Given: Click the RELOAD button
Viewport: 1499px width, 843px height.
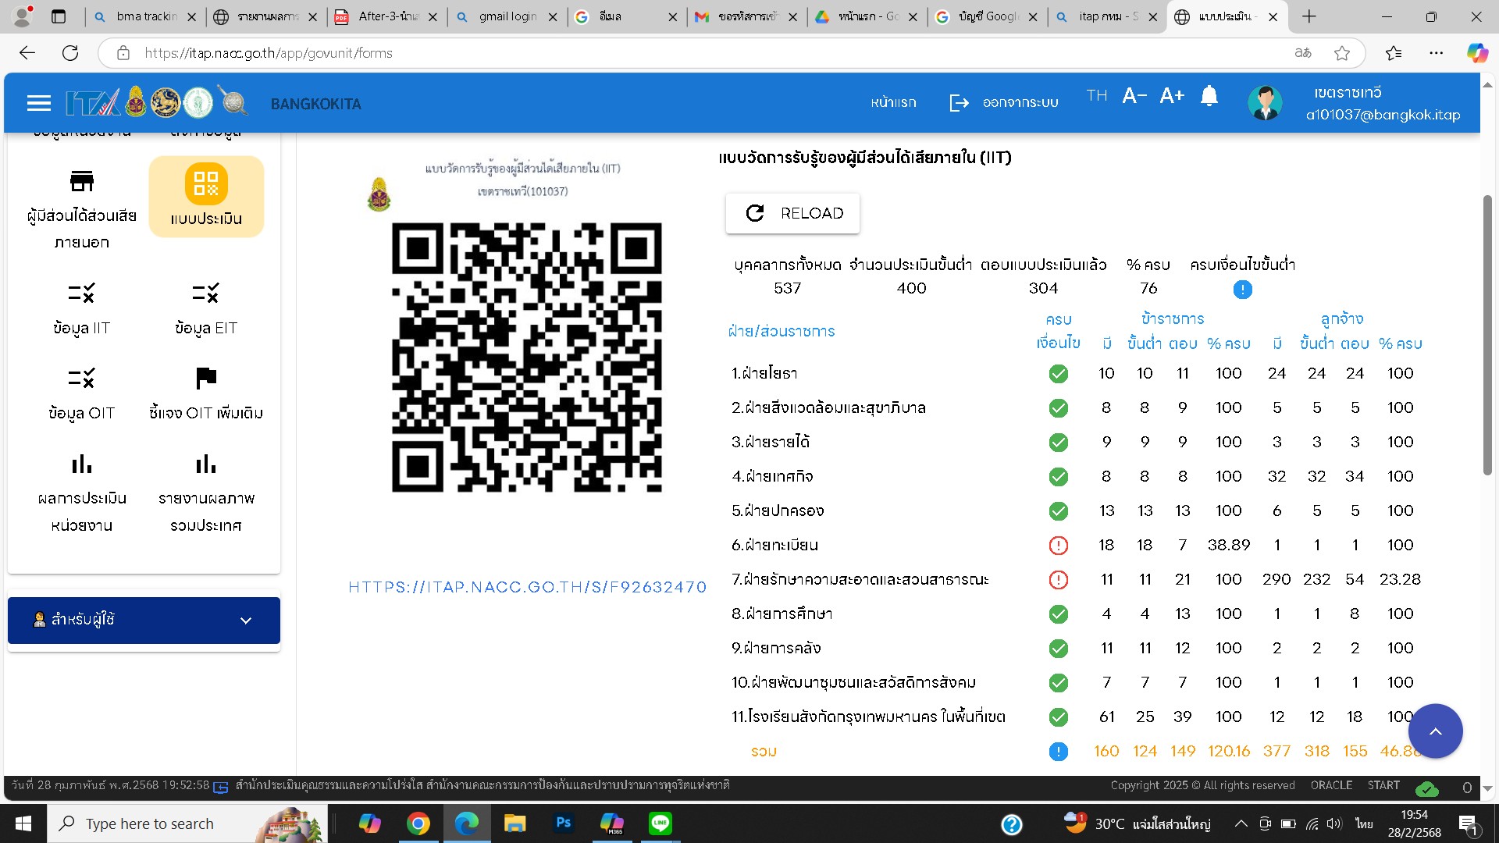Looking at the screenshot, I should [x=792, y=213].
